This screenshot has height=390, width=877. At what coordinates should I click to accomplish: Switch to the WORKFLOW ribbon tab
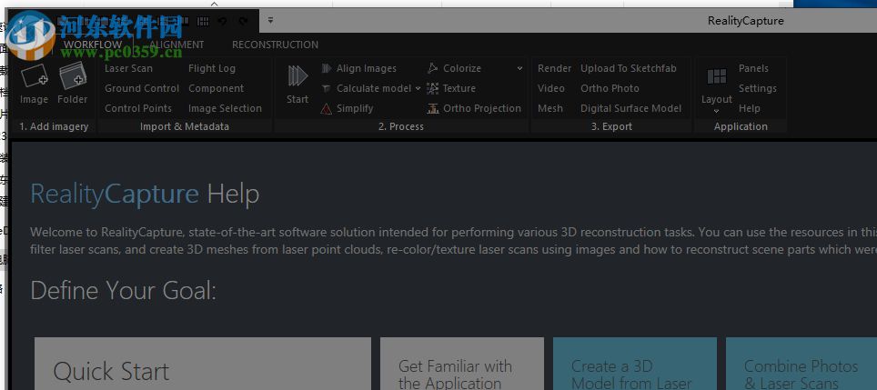92,45
